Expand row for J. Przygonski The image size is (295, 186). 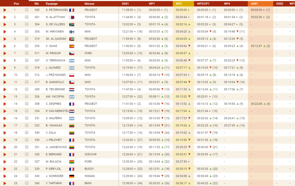(5, 75)
